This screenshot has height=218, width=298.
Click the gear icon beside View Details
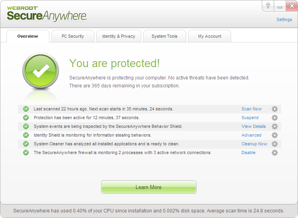(x=275, y=126)
